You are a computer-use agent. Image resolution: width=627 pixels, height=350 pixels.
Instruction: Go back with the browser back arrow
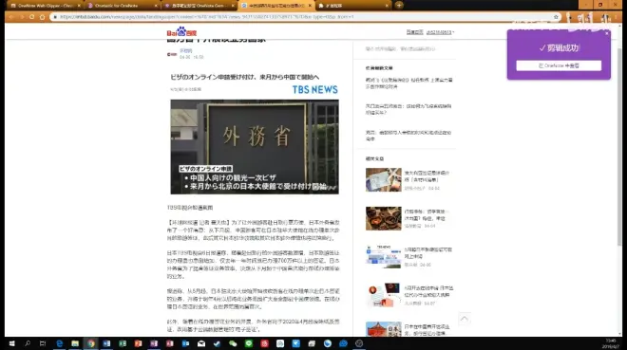(11, 17)
